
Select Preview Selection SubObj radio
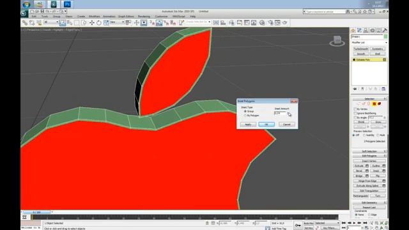pyautogui.click(x=364, y=135)
